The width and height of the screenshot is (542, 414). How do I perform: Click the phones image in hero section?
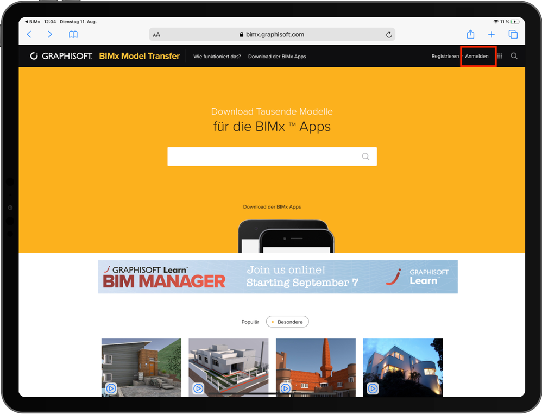pyautogui.click(x=286, y=236)
